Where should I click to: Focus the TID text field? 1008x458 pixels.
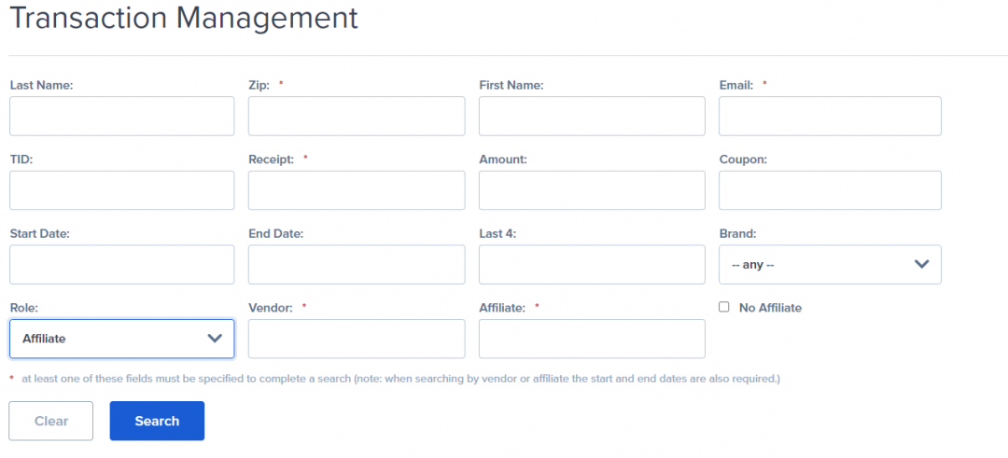(x=121, y=190)
